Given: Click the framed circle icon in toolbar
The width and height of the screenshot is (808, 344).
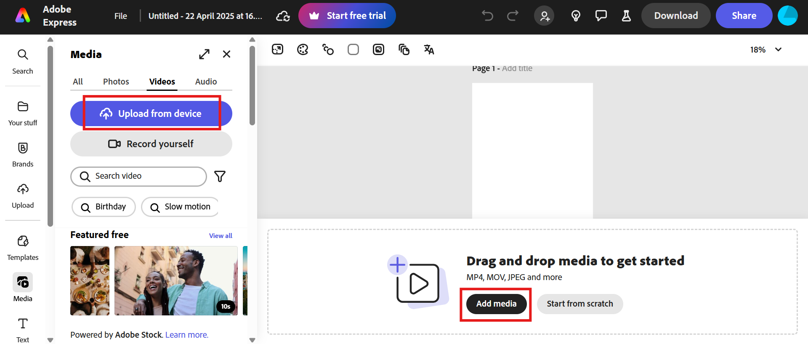Looking at the screenshot, I should 379,50.
